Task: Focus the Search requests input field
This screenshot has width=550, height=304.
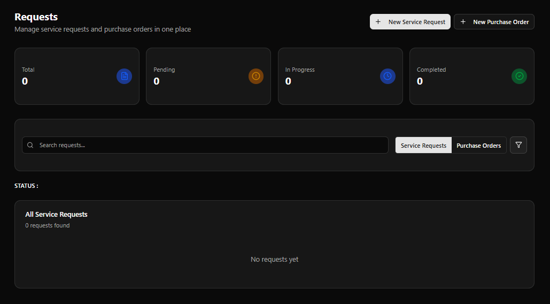Action: pyautogui.click(x=205, y=145)
